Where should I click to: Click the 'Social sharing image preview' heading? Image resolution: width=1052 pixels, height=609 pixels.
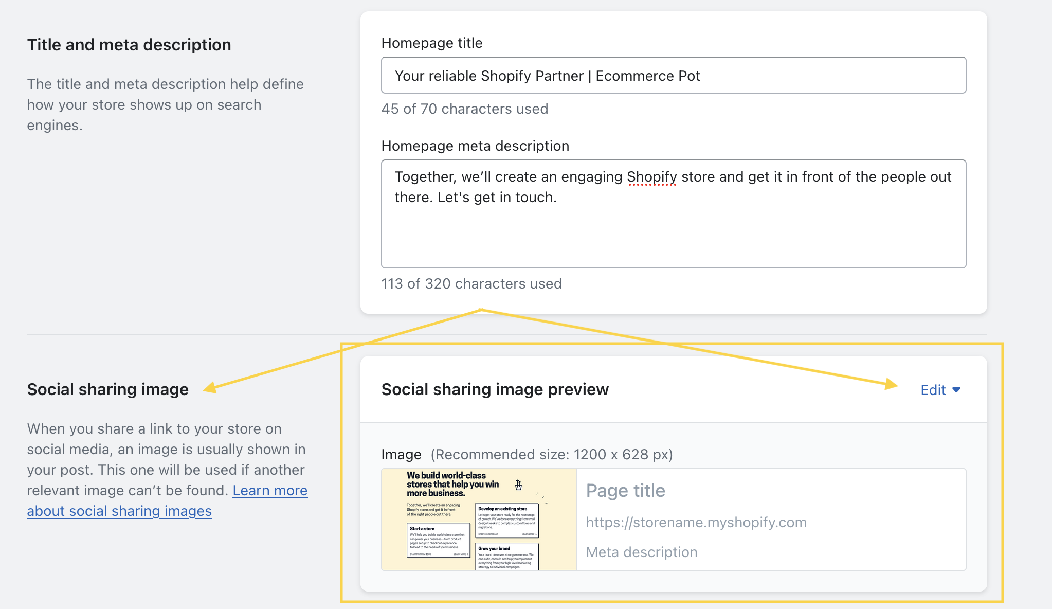[495, 390]
